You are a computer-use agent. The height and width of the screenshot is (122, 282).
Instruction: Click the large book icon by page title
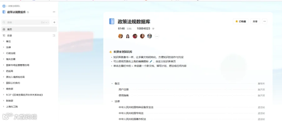click(112, 21)
